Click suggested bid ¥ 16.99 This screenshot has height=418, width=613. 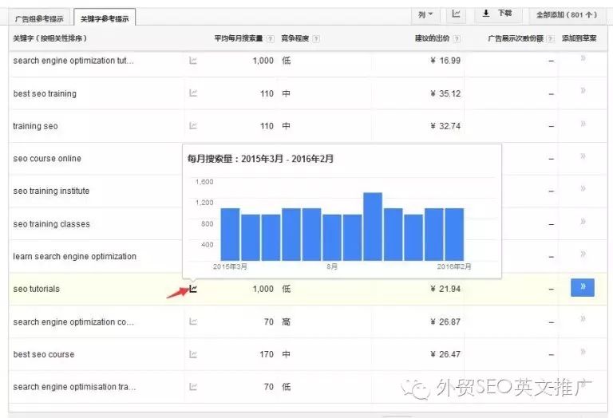click(x=445, y=61)
